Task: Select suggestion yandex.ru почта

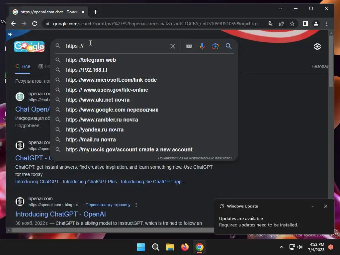Action: pyautogui.click(x=144, y=130)
